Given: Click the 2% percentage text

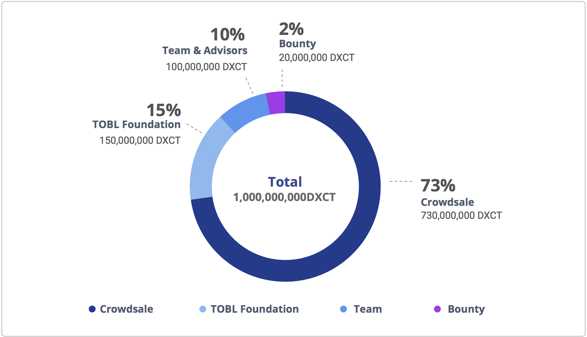Looking at the screenshot, I should click(291, 29).
